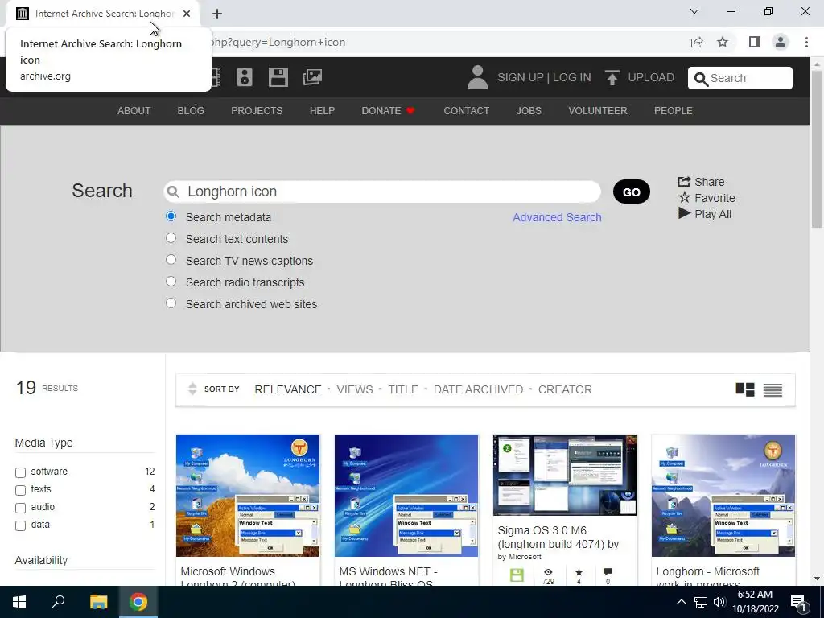The height and width of the screenshot is (618, 824).
Task: Sort results by RELEVANCE
Action: click(x=288, y=389)
